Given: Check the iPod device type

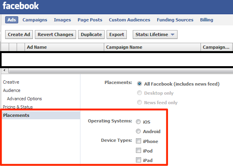Looking at the screenshot, I should tap(138, 151).
